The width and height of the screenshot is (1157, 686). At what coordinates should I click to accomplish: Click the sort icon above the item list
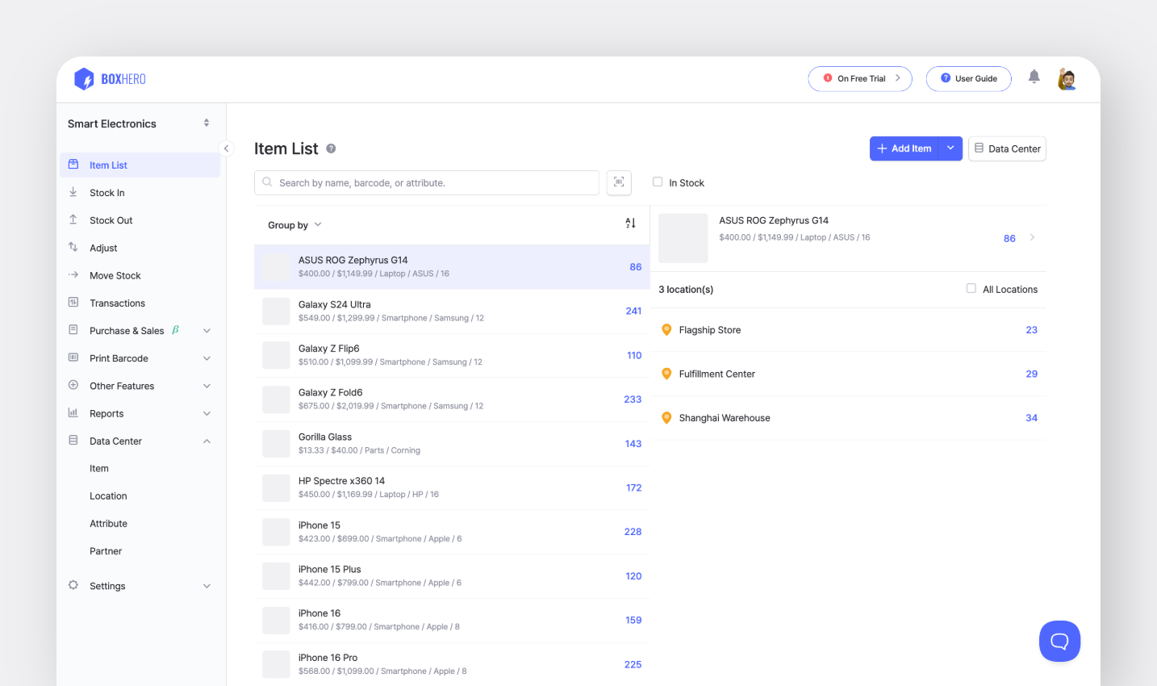click(630, 223)
